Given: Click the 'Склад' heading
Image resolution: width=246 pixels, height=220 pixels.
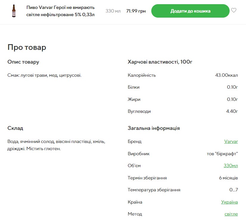Looking at the screenshot, I should coord(15,128).
